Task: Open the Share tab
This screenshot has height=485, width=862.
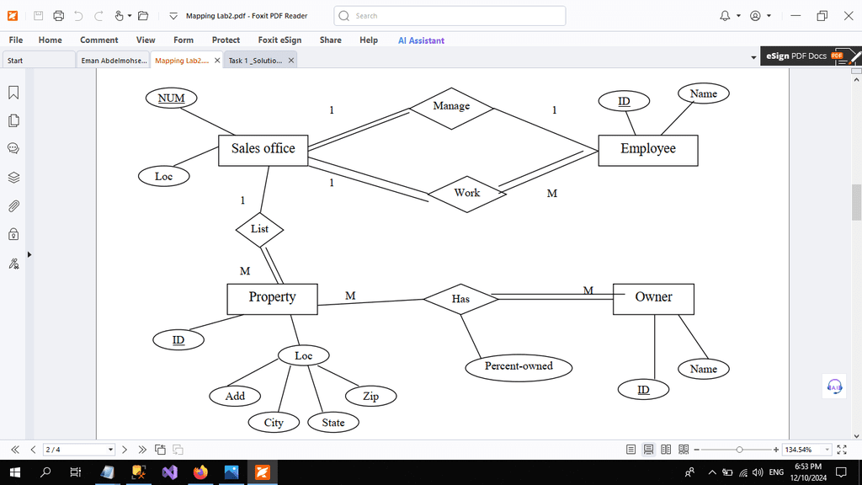Action: (x=330, y=40)
